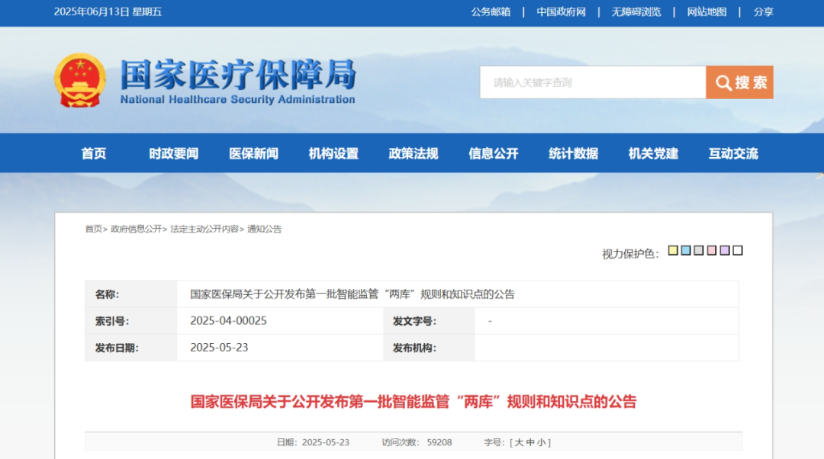The width and height of the screenshot is (824, 459).
Task: Click 通知公告 in the breadcrumb trail
Action: [265, 228]
